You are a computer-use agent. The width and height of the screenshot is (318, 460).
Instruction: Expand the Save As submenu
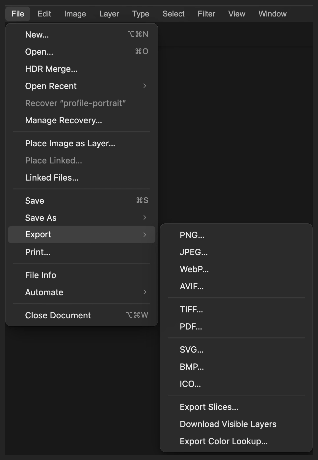pyautogui.click(x=82, y=218)
